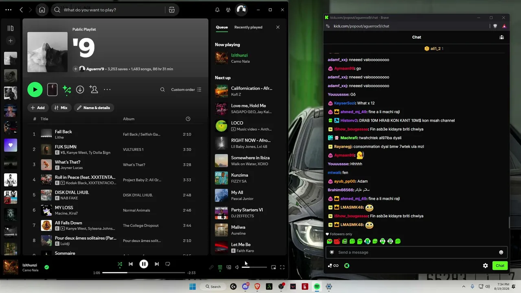Open the lyrics microphone icon in the player bar

click(x=211, y=267)
